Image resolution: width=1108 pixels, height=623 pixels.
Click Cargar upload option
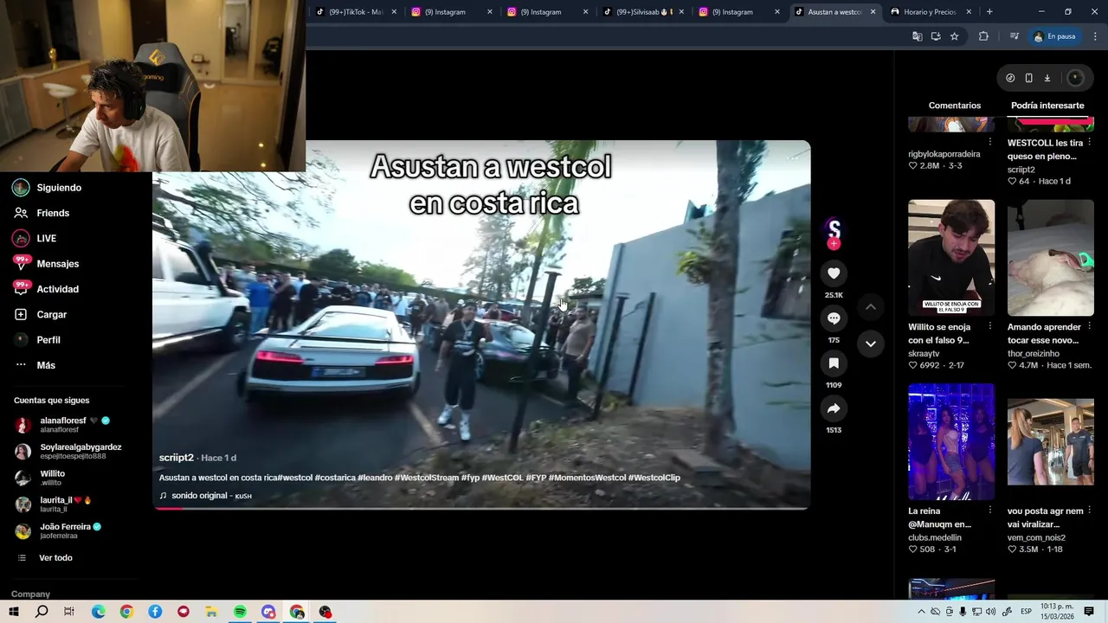point(51,314)
